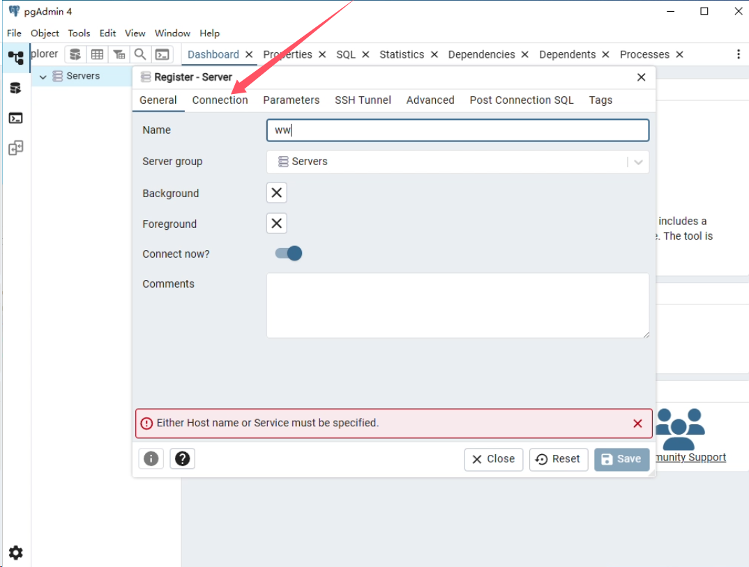This screenshot has height=567, width=749.
Task: Close the Register - Server dialog with X
Action: pyautogui.click(x=641, y=77)
